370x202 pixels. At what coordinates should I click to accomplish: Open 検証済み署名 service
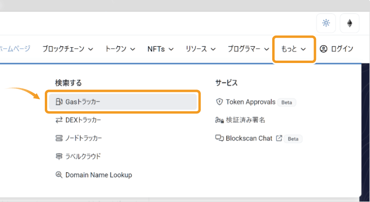click(245, 120)
